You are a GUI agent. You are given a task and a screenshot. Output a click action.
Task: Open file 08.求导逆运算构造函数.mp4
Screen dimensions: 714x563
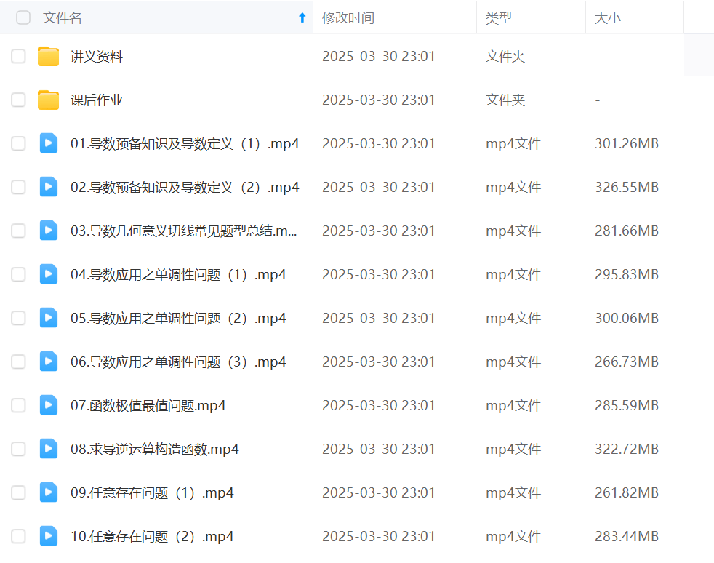click(154, 449)
